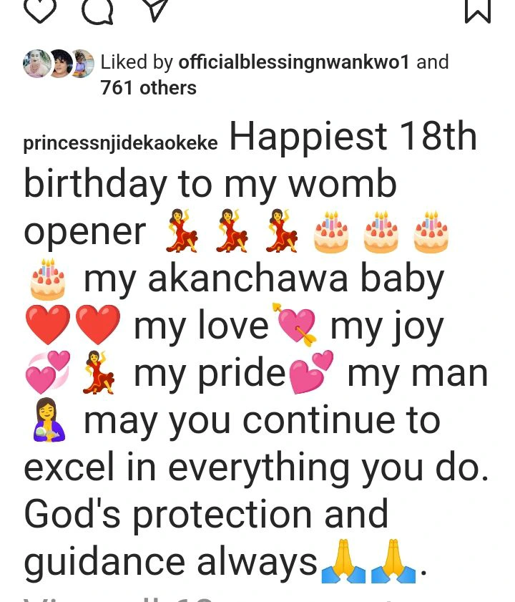
Task: Click cake emoji before 'my akanchawa'
Action: [48, 279]
